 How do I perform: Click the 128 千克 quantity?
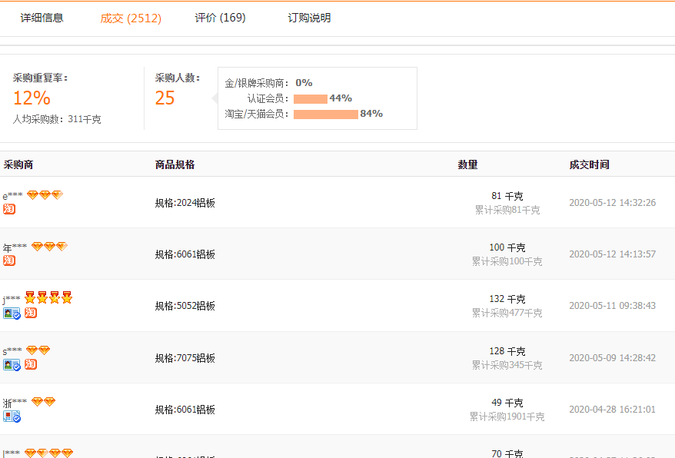(x=507, y=351)
